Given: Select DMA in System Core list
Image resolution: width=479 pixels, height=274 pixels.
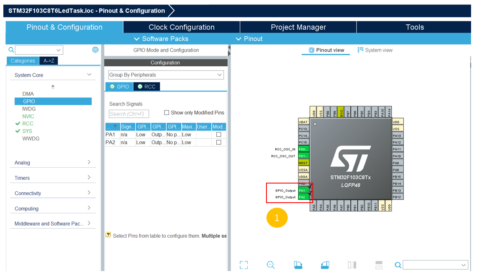Looking at the screenshot, I should click(28, 94).
